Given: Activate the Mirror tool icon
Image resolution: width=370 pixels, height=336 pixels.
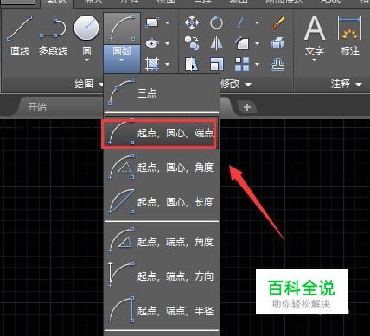Looking at the screenshot, I should pos(216,43).
